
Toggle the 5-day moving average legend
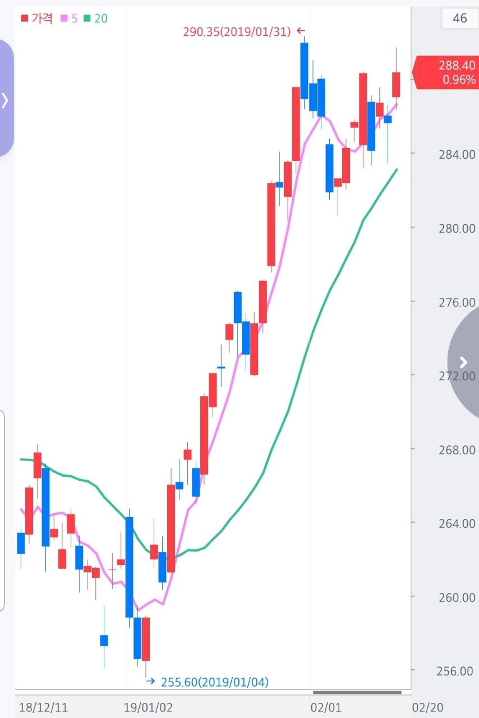click(x=70, y=19)
